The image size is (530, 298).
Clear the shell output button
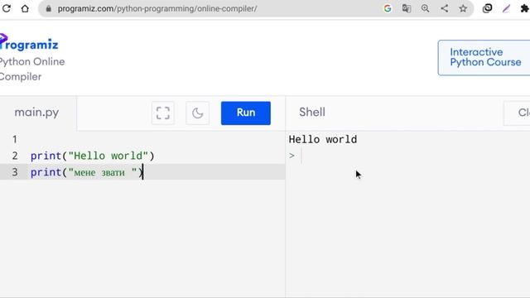[x=517, y=113]
